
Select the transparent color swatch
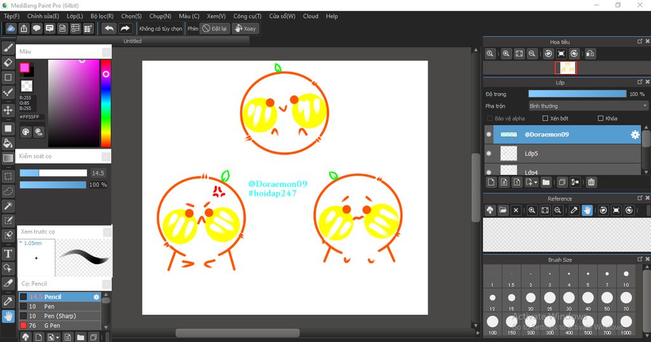[27, 86]
